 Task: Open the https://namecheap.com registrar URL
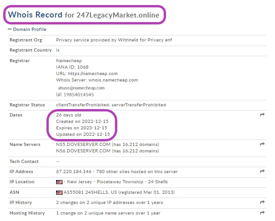pos(93,74)
